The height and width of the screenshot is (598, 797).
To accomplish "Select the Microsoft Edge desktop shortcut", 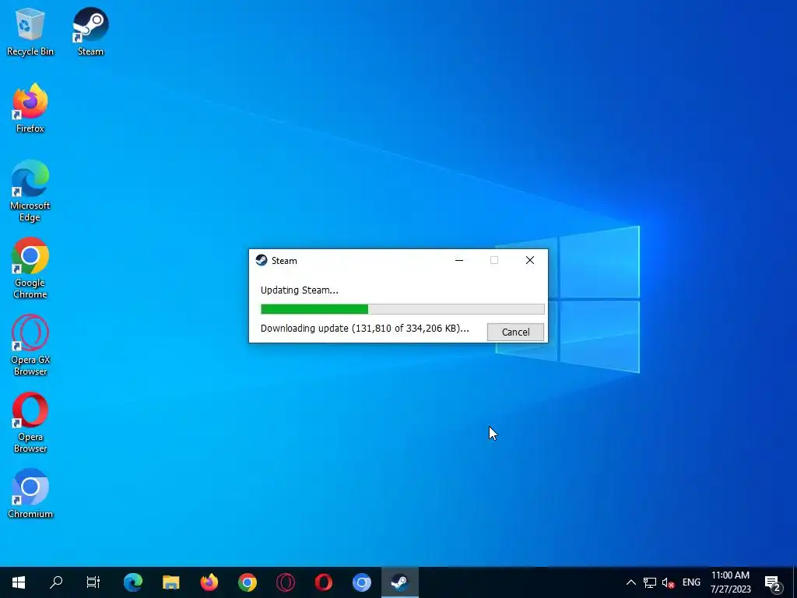I will [30, 192].
